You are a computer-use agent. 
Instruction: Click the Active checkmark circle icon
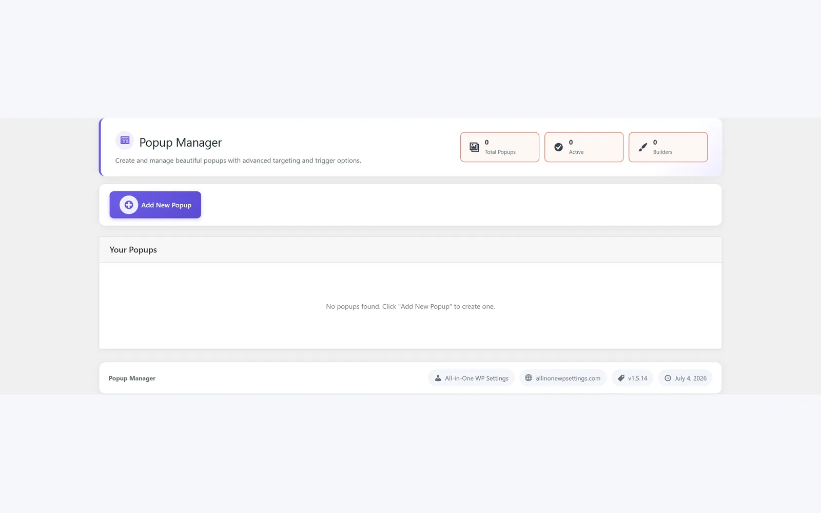[x=559, y=147]
